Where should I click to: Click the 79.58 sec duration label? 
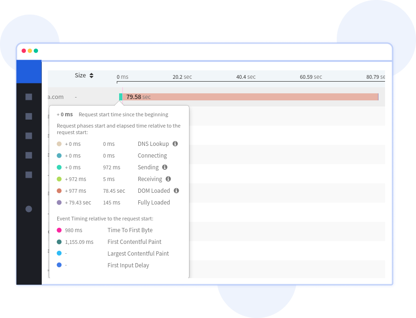pyautogui.click(x=138, y=97)
